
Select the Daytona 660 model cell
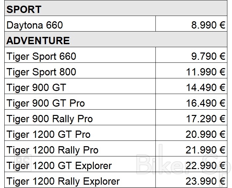tap(34, 25)
